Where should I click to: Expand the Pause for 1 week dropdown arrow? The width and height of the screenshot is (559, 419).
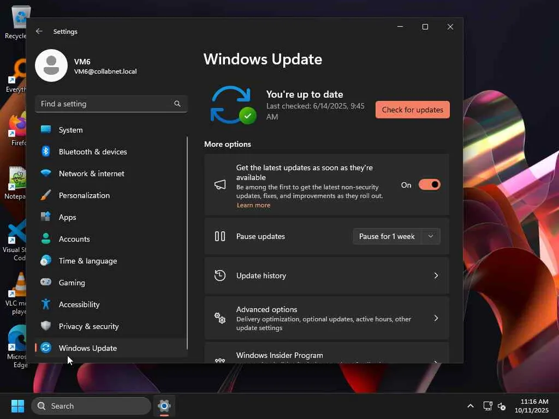[431, 236]
